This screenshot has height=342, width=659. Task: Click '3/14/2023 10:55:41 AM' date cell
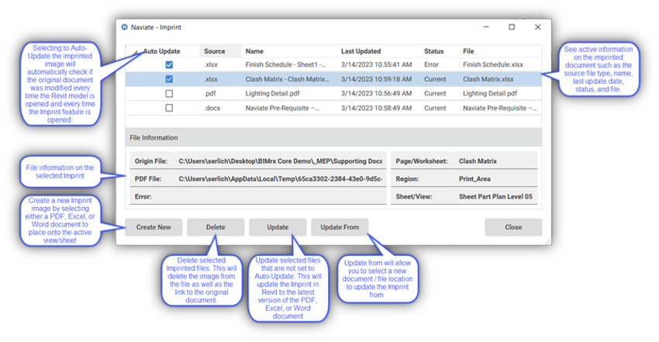point(376,64)
